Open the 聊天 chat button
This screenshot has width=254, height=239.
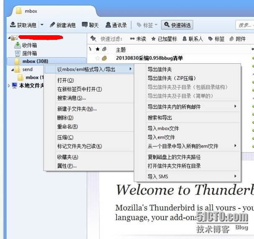90,25
